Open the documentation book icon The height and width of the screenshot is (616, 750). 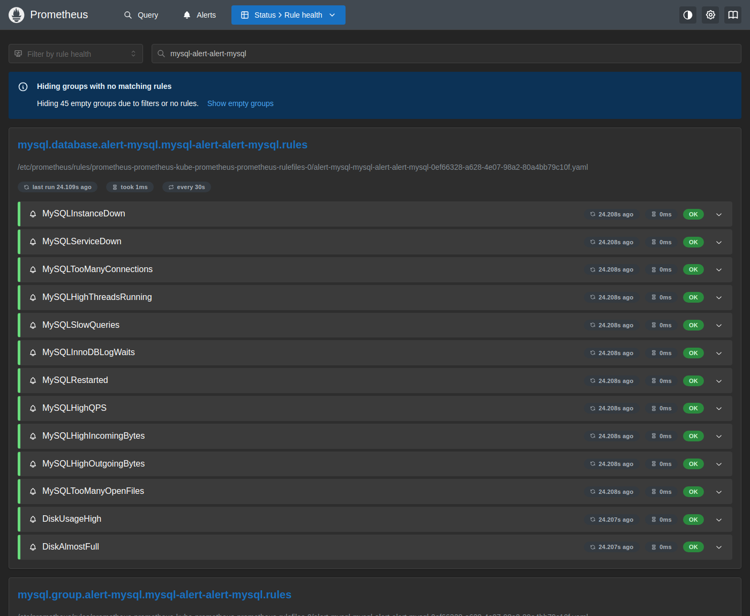733,15
